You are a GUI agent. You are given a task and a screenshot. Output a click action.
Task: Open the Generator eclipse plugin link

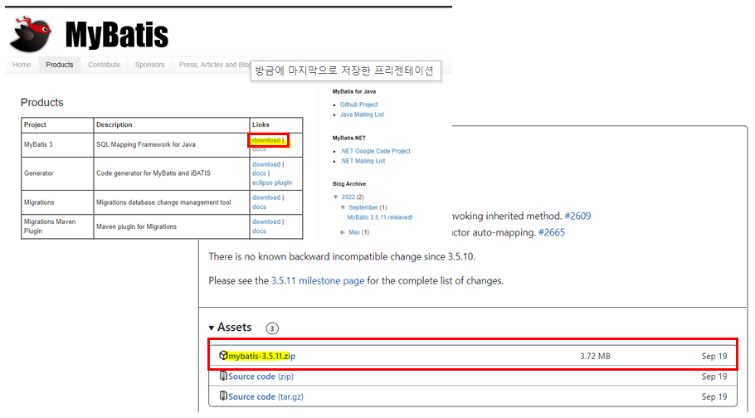272,183
